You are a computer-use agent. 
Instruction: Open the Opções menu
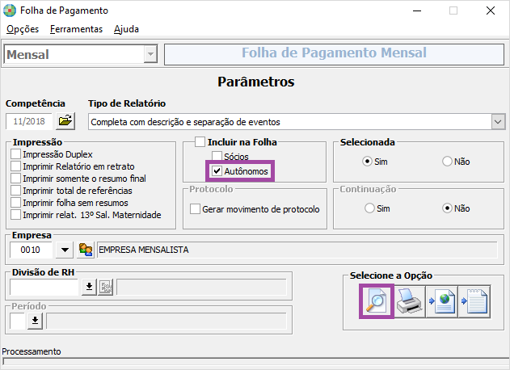[x=23, y=29]
